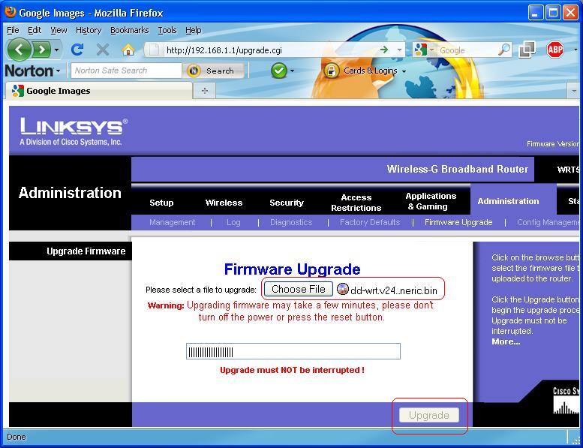Screen dimensions: 583x448
Task: Click the Firefox icon in title bar
Action: (x=11, y=12)
